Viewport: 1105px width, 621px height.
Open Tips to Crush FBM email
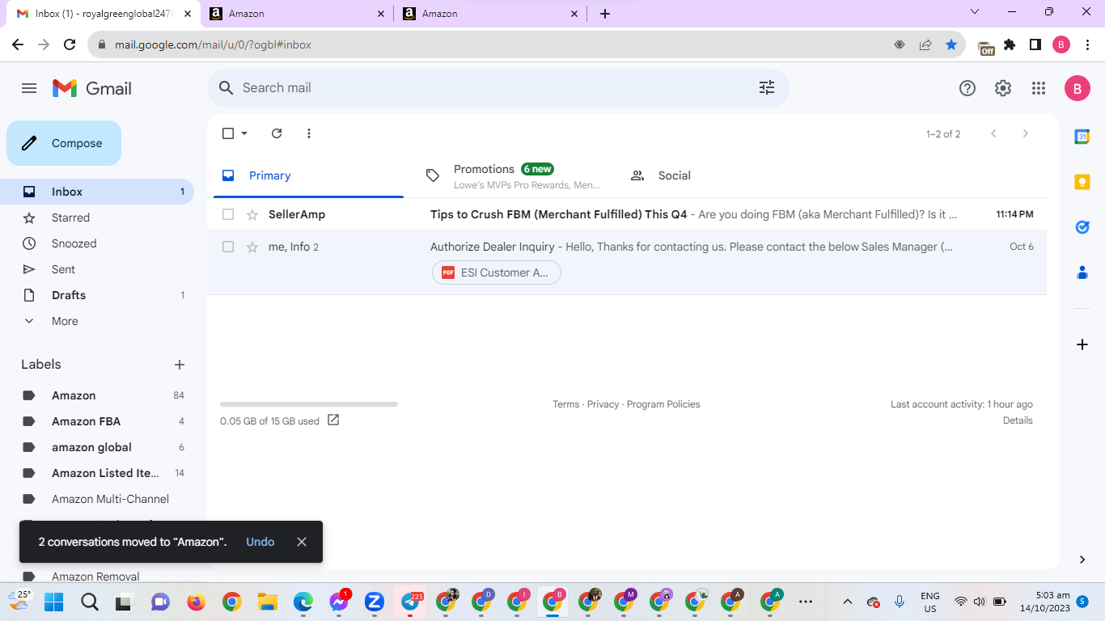point(627,214)
